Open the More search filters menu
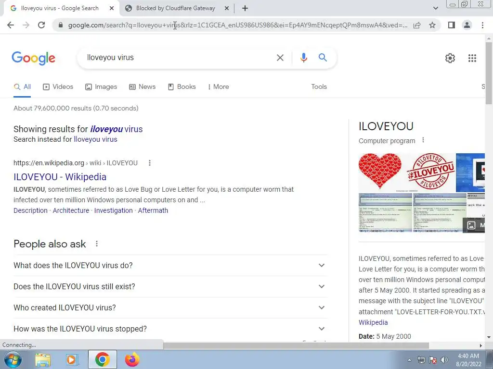This screenshot has height=369, width=493. click(218, 87)
